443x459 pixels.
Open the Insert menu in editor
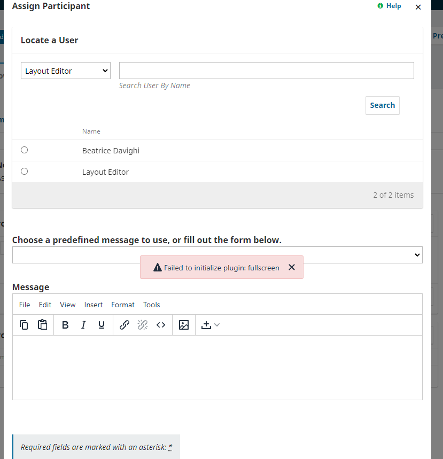click(94, 305)
